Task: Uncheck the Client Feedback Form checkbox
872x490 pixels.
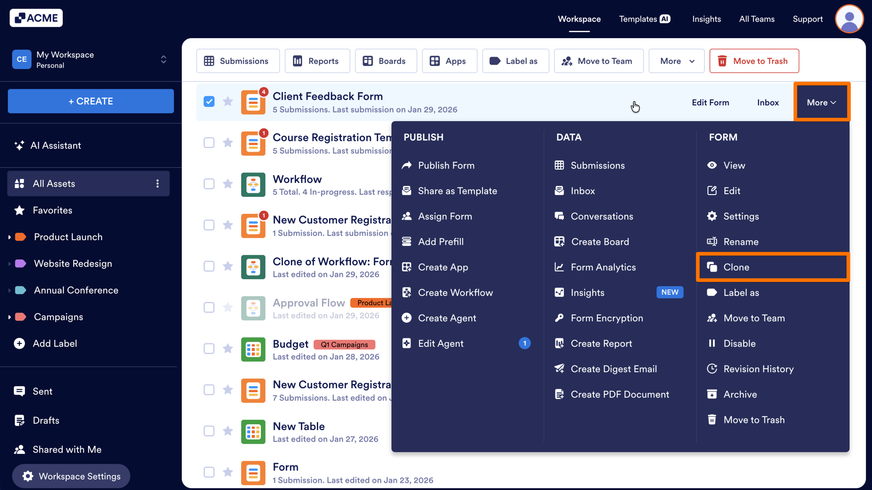Action: point(209,101)
